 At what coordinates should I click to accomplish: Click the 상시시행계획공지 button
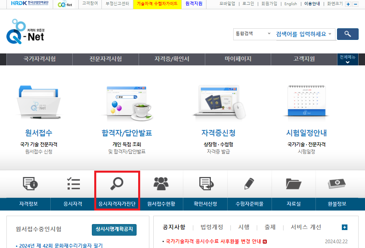click(x=114, y=230)
